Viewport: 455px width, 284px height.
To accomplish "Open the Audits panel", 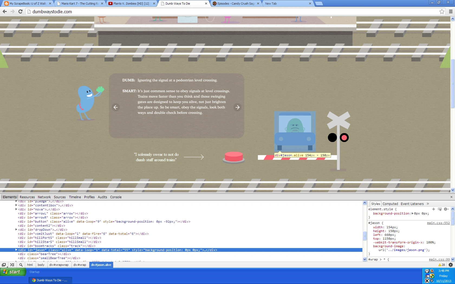I will (102, 197).
